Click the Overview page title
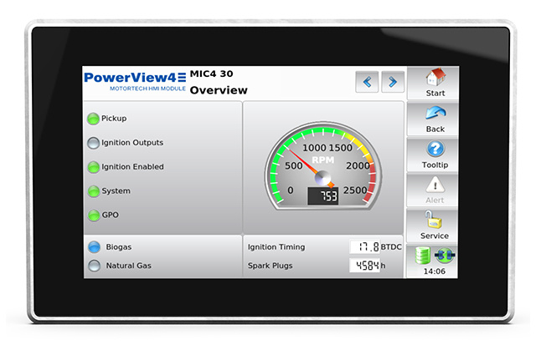This screenshot has width=536, height=355. (219, 90)
